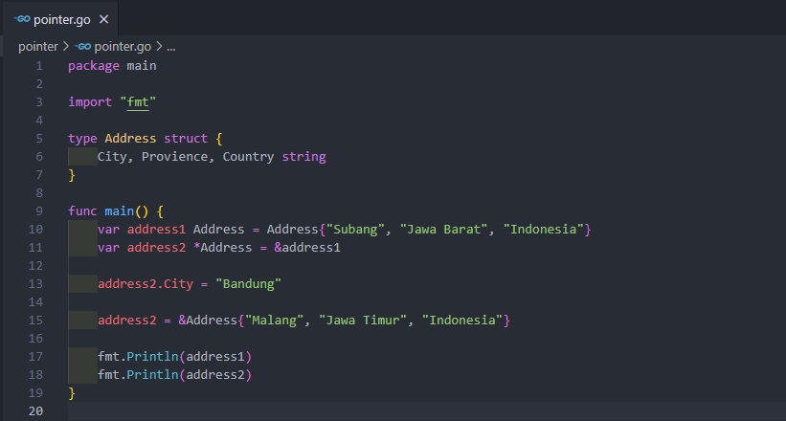Click 'City' field name on line 6

(112, 156)
